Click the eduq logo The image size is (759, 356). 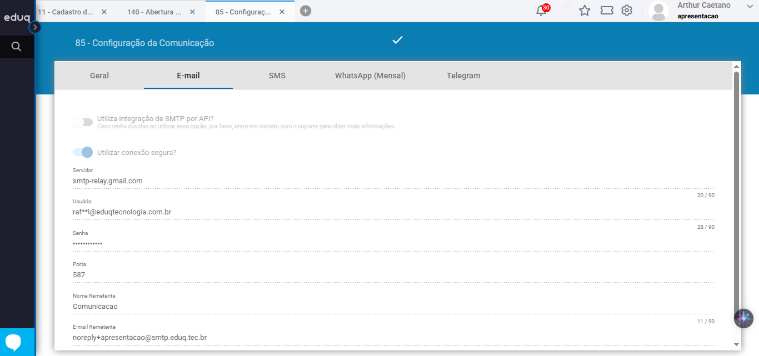point(17,17)
